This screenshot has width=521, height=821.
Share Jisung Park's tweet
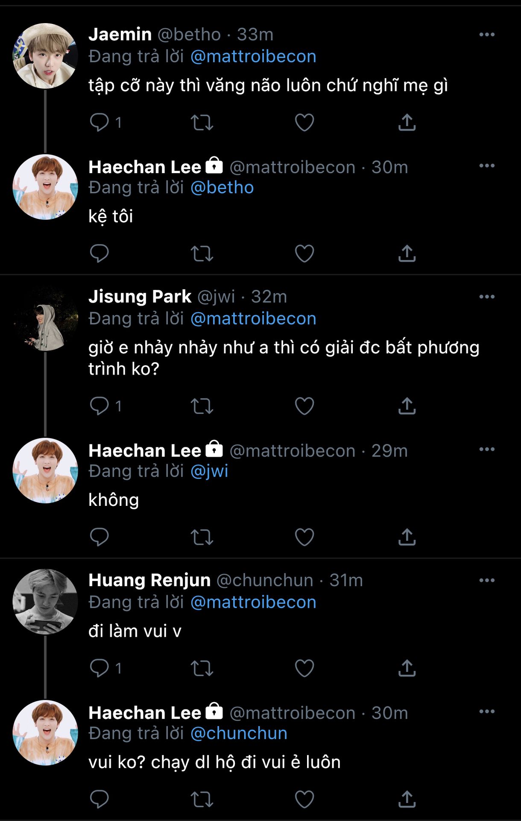pyautogui.click(x=407, y=406)
